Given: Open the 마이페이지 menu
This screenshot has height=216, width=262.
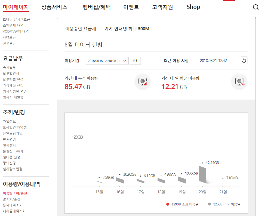Looking at the screenshot, I should pos(16,7).
